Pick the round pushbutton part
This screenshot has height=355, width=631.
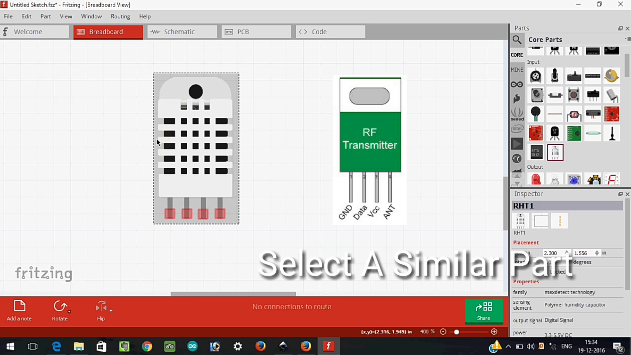point(574,95)
